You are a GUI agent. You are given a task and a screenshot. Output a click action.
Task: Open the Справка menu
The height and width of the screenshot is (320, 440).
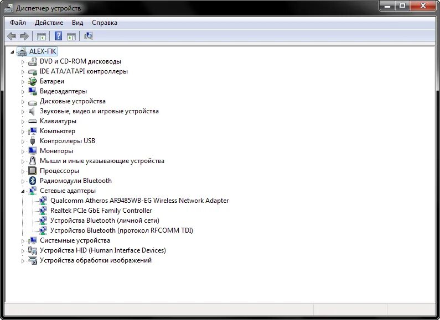coord(105,23)
